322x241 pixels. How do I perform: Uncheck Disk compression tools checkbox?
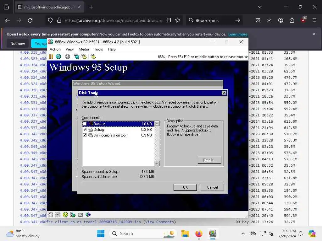tap(85, 135)
